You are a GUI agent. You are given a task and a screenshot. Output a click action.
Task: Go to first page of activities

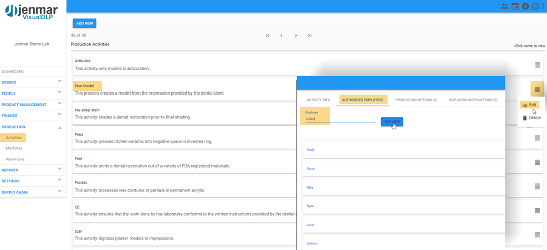point(268,35)
